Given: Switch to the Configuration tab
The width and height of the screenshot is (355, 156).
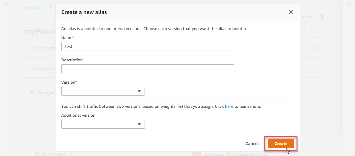Looking at the screenshot, I should click(x=43, y=69).
